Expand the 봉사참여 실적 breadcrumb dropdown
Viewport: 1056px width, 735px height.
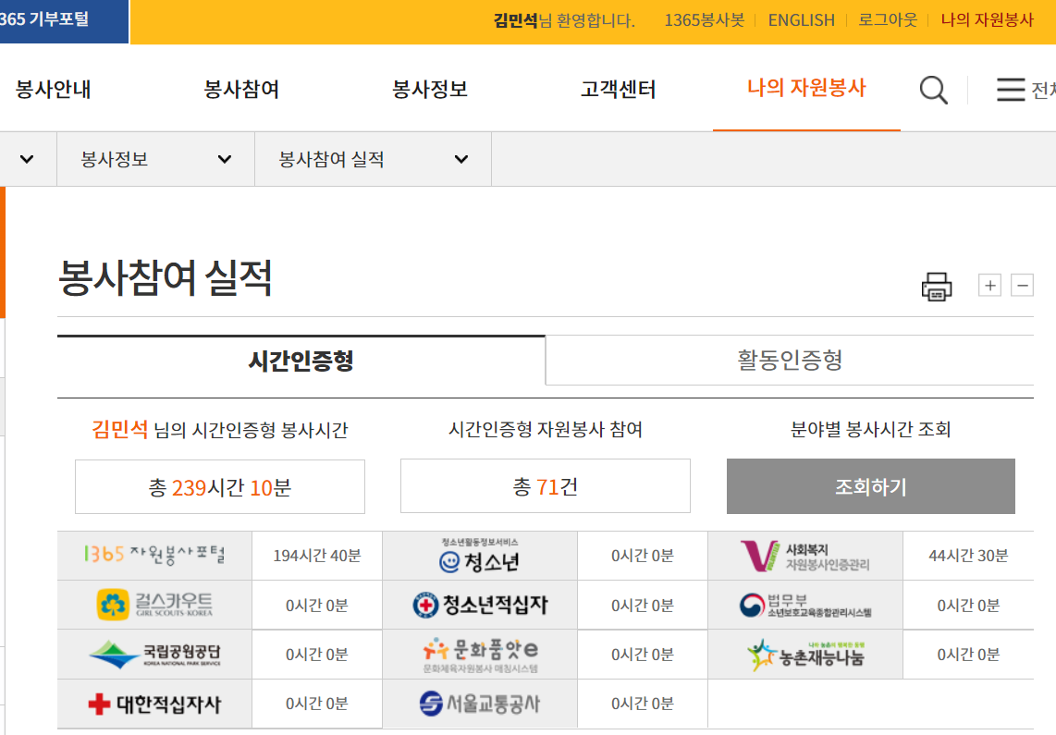click(373, 159)
